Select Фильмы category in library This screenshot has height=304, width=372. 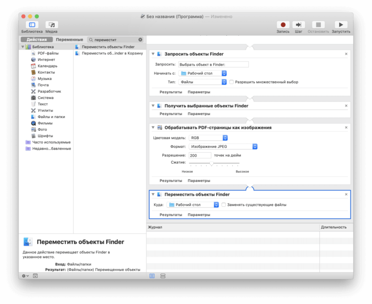click(x=45, y=123)
